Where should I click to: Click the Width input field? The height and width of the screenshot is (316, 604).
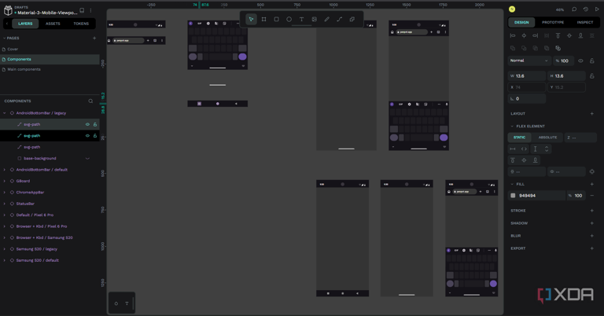pos(528,76)
